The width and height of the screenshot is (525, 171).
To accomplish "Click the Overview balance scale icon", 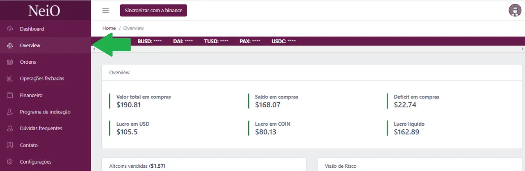I will coord(10,46).
